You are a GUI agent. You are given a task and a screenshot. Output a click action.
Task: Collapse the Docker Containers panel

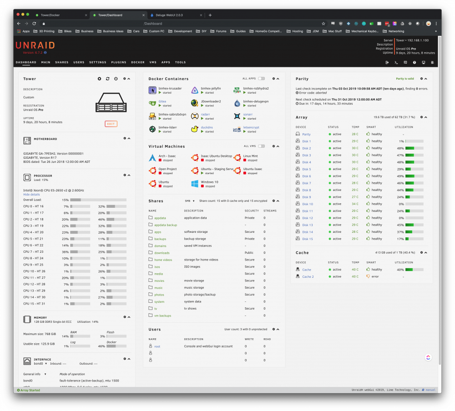[278, 79]
